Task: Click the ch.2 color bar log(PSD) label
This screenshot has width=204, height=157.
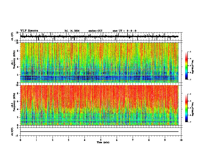Action: pos(193,109)
